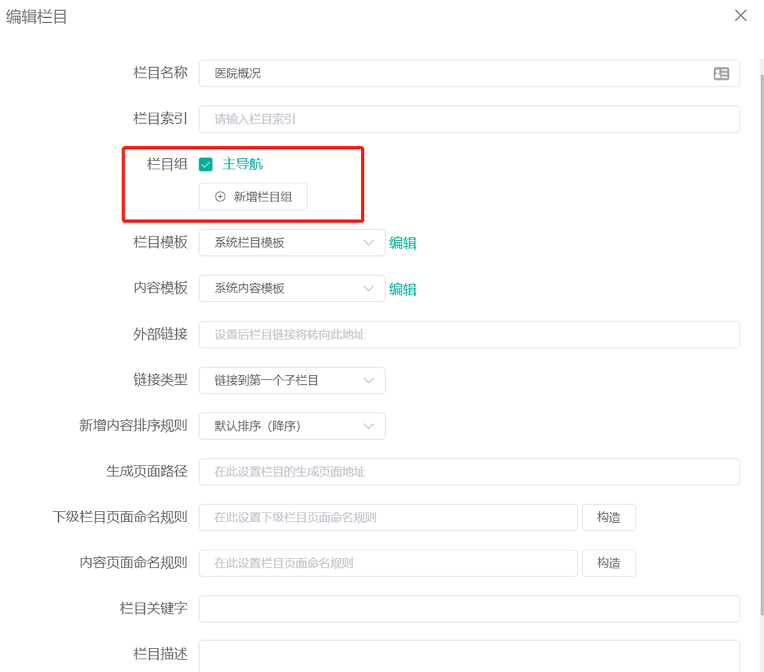764x672 pixels.
Task: Uncheck the 主导航 checkbox
Action: [x=206, y=164]
